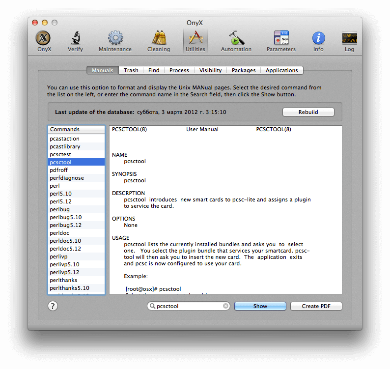Click the database last update date text
This screenshot has height=369, width=390.
(182, 112)
